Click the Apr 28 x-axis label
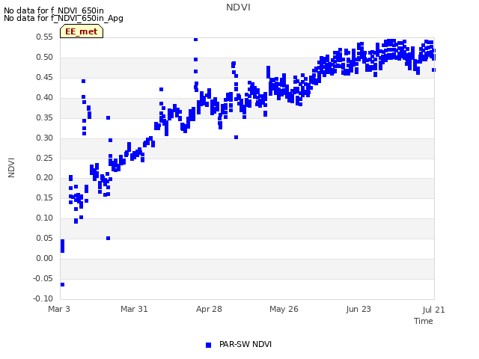 (x=209, y=309)
